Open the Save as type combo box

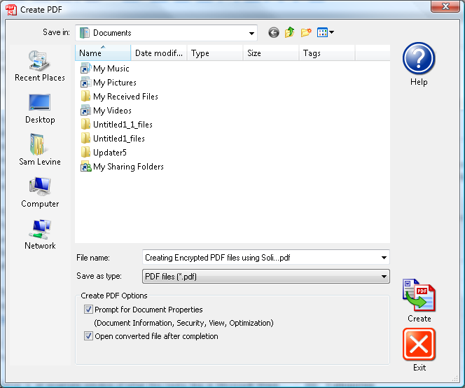[265, 277]
